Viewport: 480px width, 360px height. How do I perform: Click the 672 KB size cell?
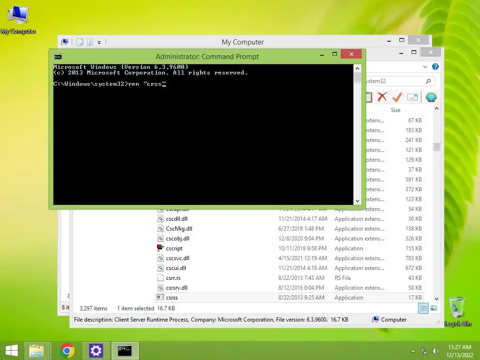[413, 268]
